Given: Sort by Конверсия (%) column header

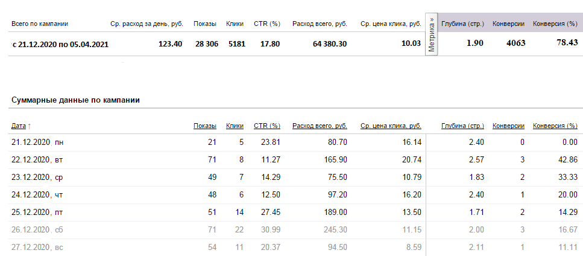Looking at the screenshot, I should [555, 126].
